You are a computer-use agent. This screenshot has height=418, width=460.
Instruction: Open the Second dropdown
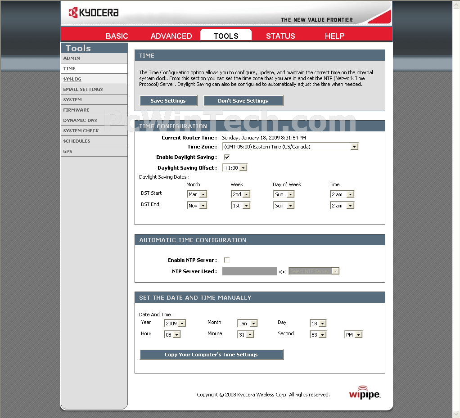(x=318, y=334)
